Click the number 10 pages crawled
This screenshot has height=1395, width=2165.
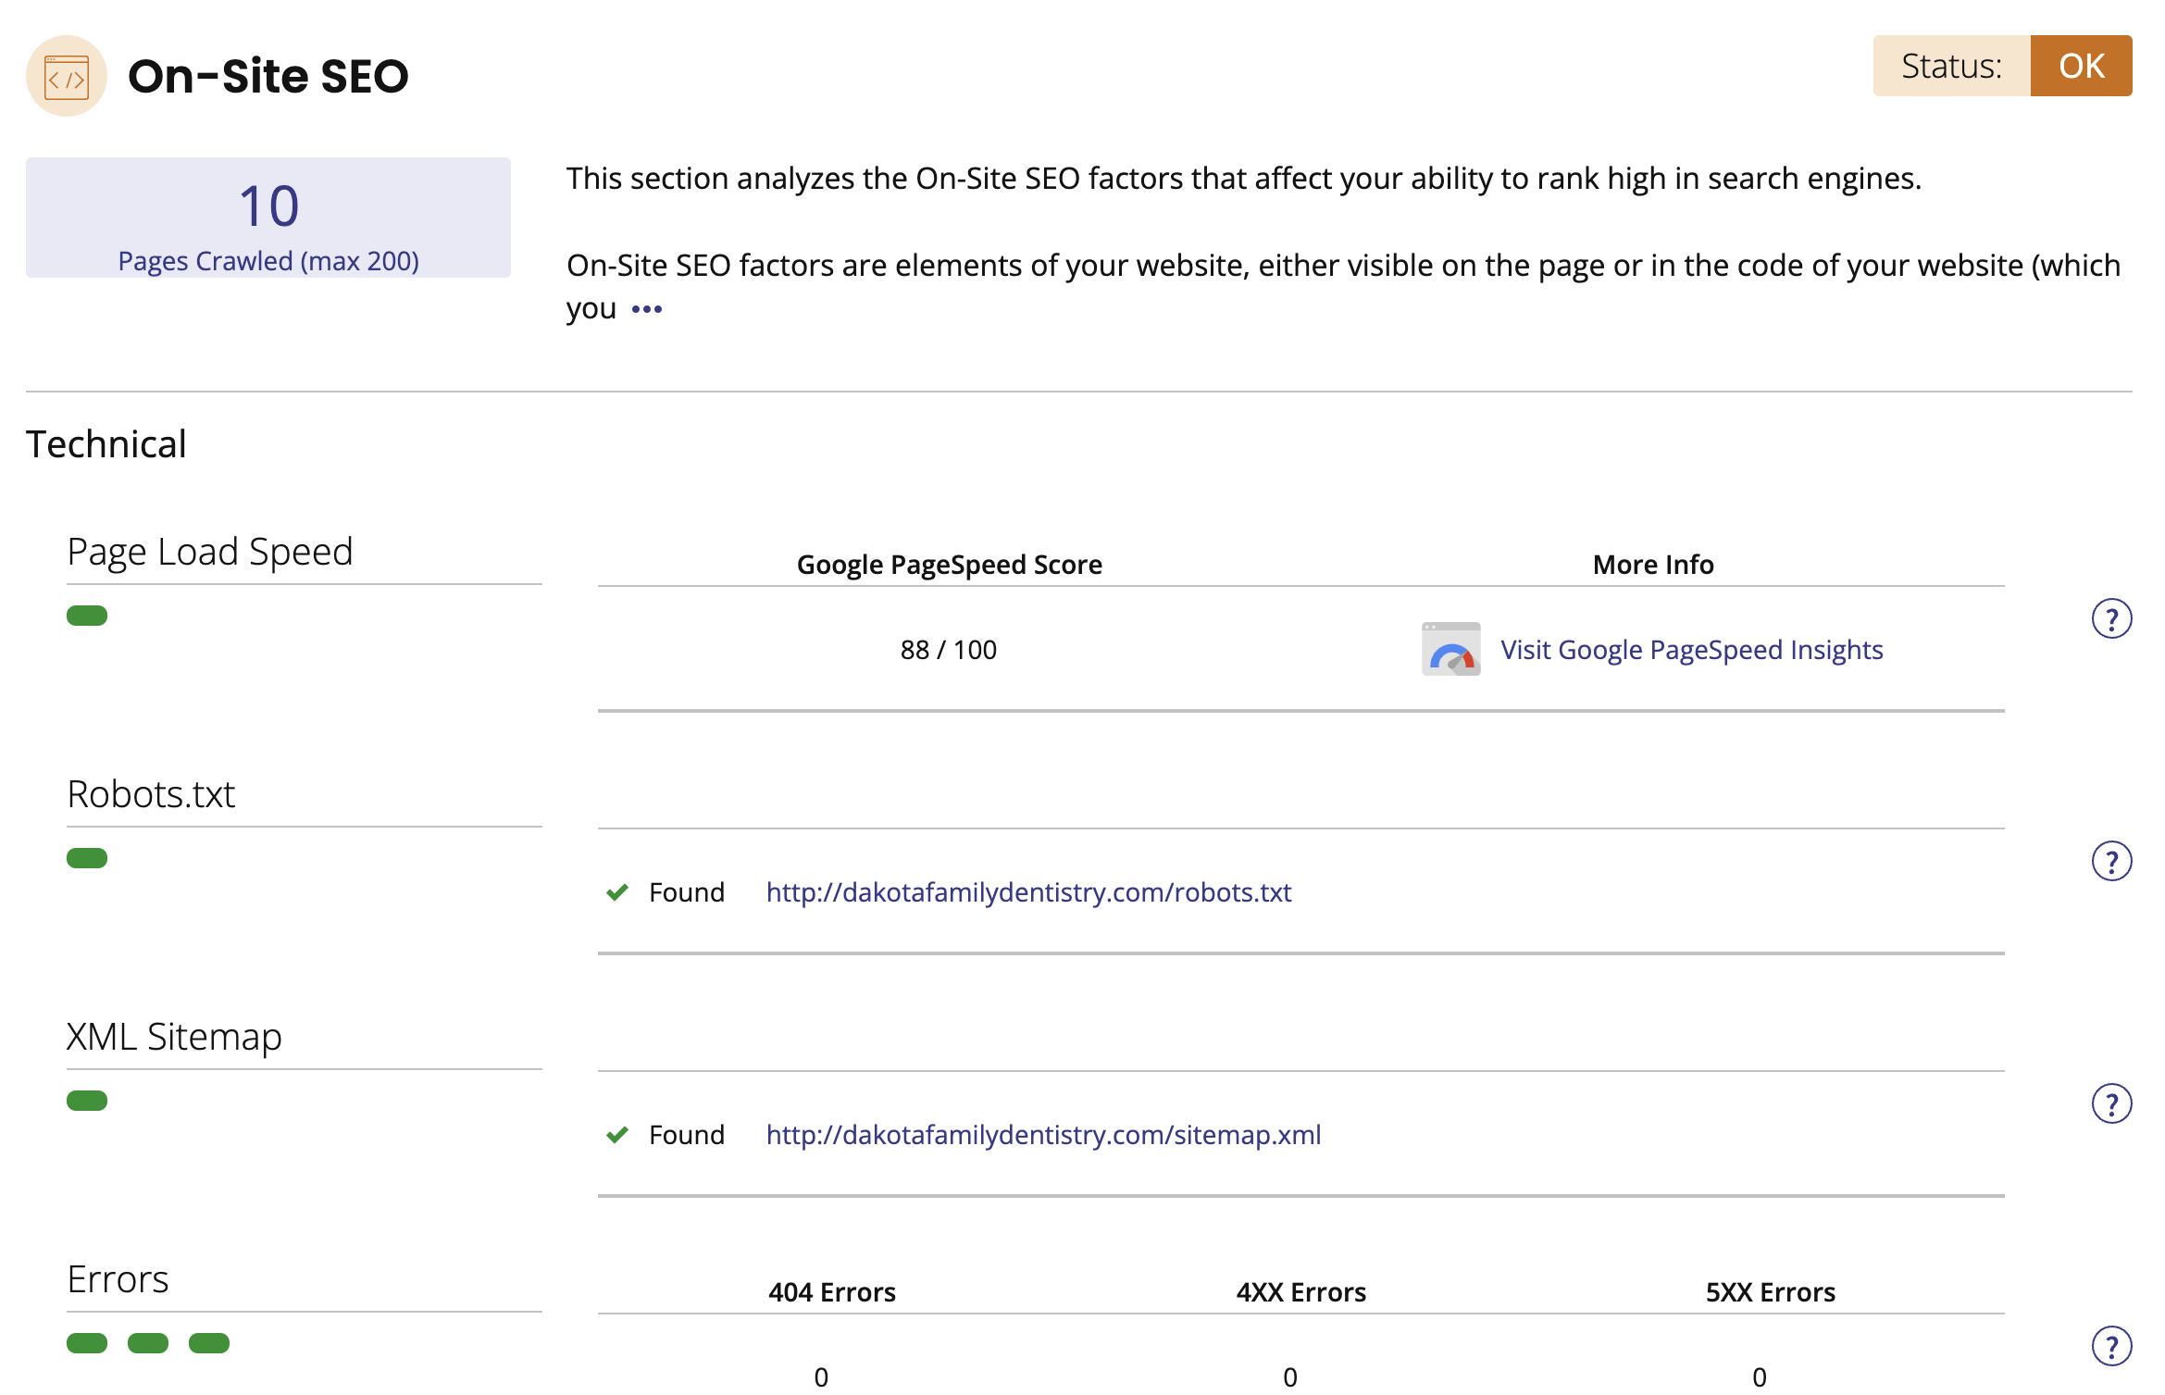(269, 206)
